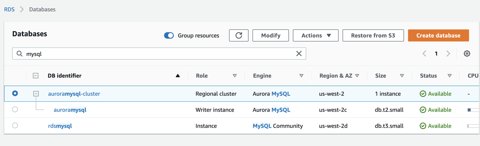Click the Aurora MySQL engine cell of auroramysql-cluster
480x146 pixels.
271,94
